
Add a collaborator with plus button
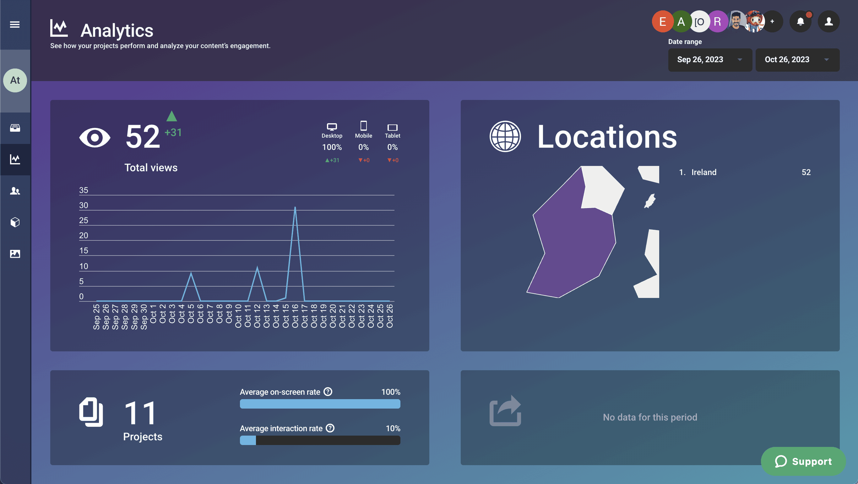(772, 22)
